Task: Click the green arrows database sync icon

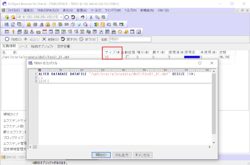Action: click(x=96, y=25)
